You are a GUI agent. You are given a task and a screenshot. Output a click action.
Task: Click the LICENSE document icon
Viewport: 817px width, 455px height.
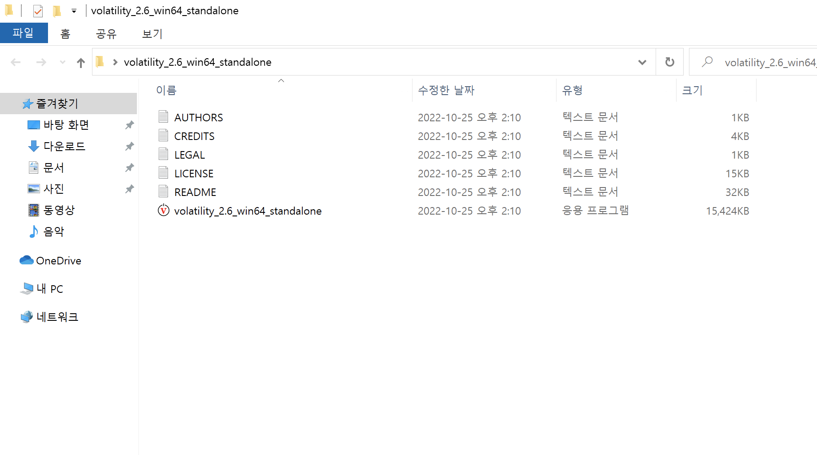(x=163, y=173)
